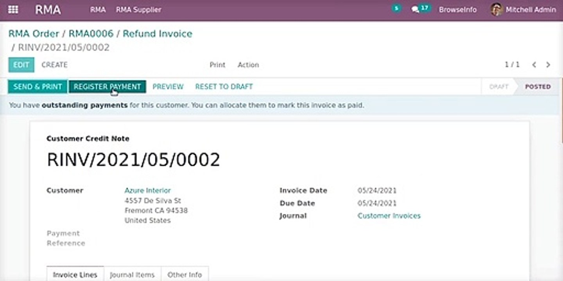Viewport: 563px width, 281px height.
Task: Open the activities clock icon with badge
Action: (x=396, y=8)
